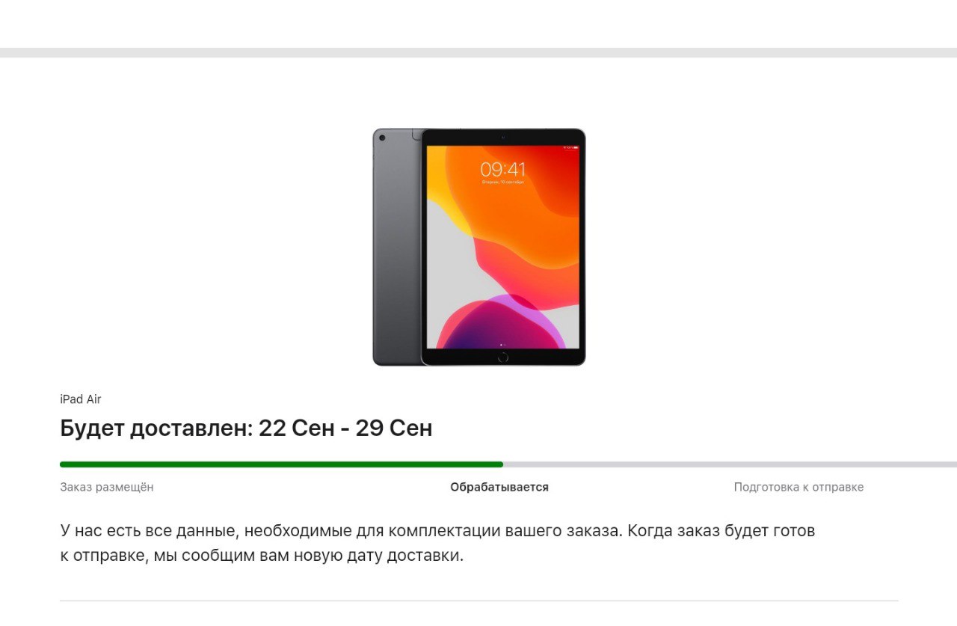Click the end point of green progress segment
Screen dimensions: 957x626
point(502,464)
